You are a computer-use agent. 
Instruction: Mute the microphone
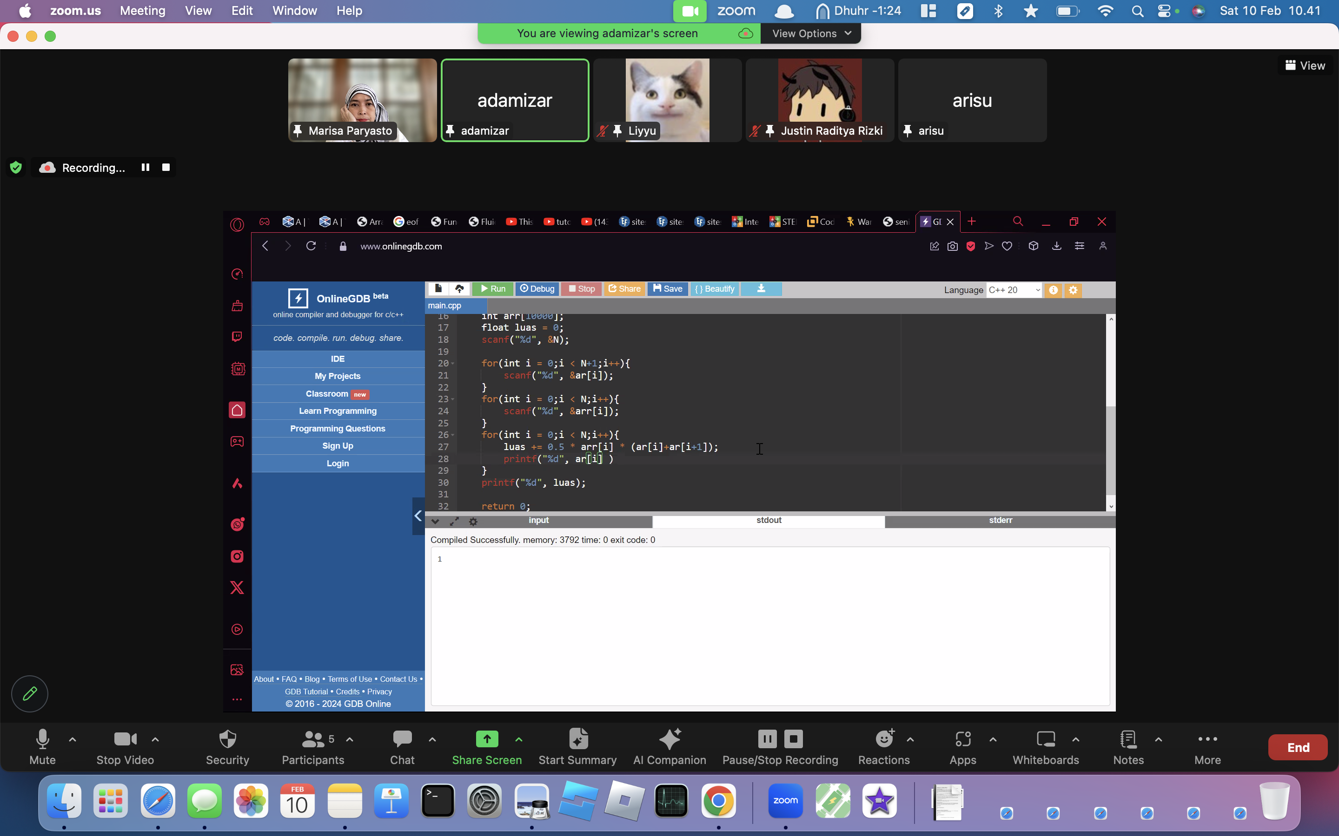pyautogui.click(x=43, y=747)
